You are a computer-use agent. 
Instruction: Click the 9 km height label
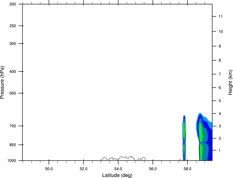220,46
